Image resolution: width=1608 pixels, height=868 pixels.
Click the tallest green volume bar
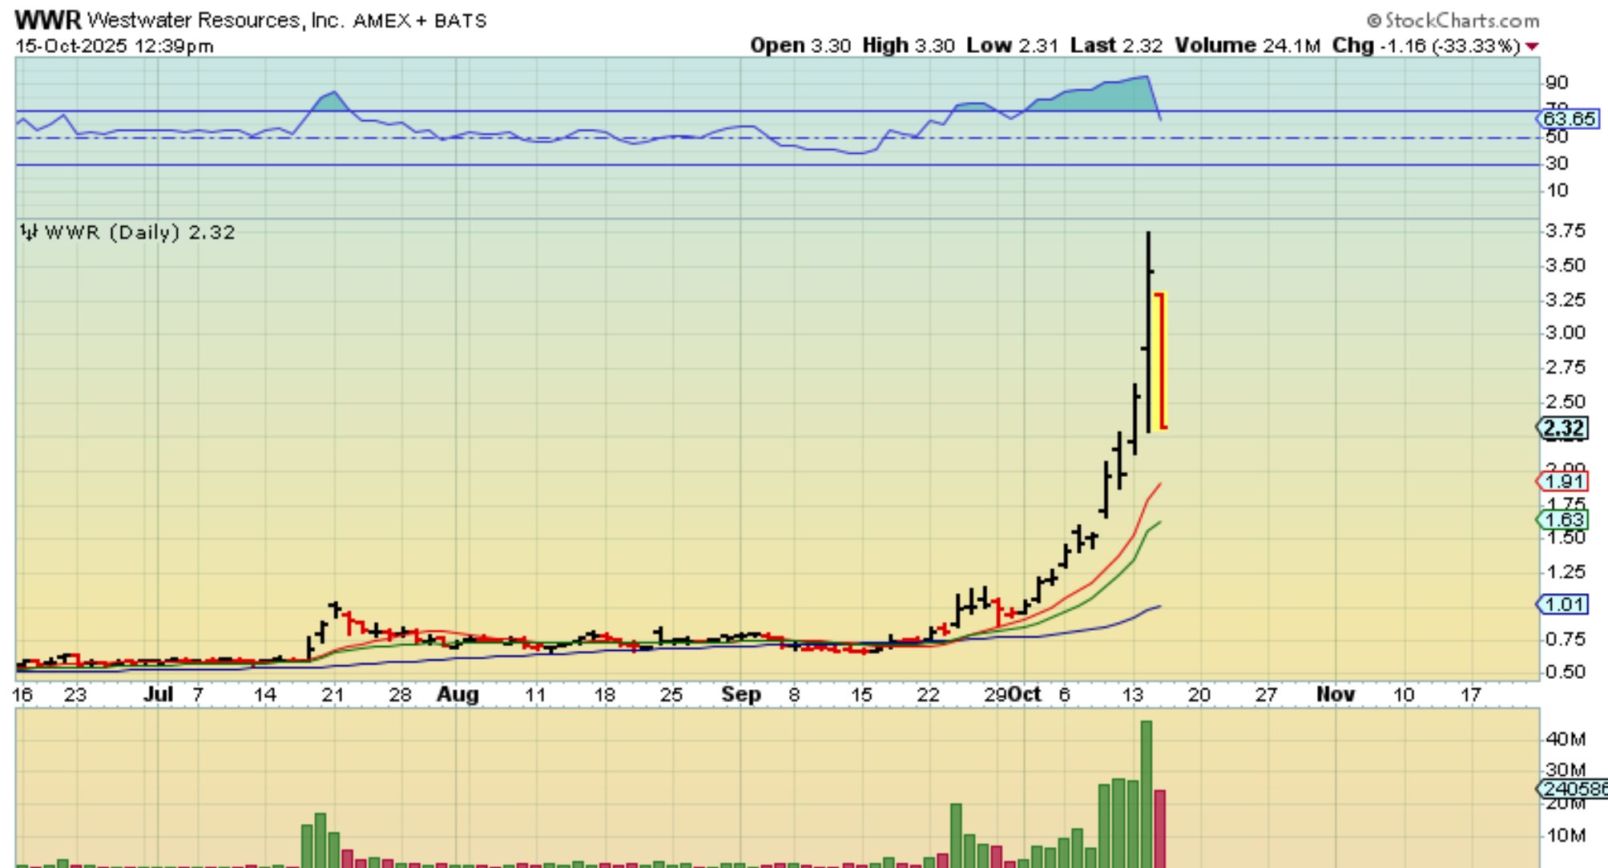tap(1147, 793)
